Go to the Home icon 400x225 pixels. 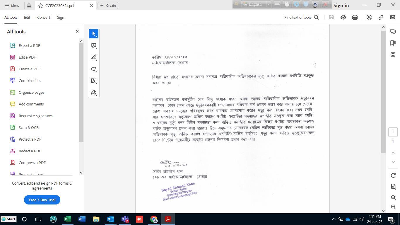[29, 5]
